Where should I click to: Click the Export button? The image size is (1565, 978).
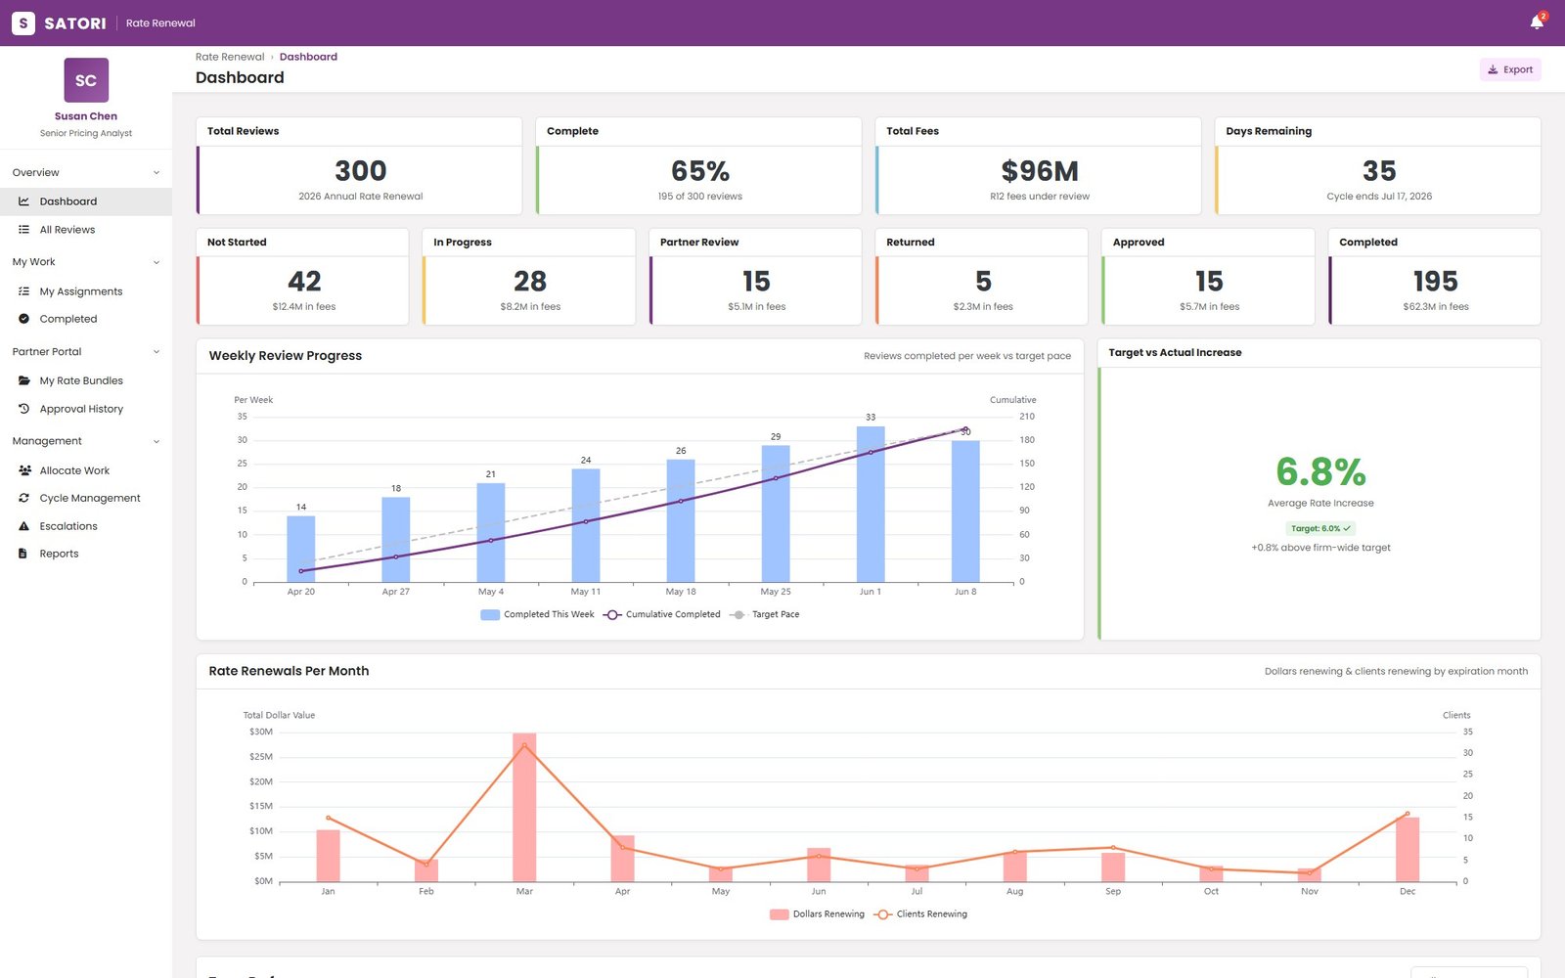[1510, 69]
